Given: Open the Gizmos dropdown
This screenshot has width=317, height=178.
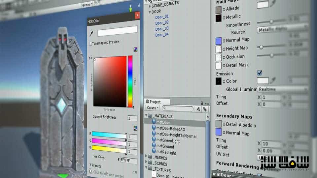Looking at the screenshot, I should (x=87, y=5).
